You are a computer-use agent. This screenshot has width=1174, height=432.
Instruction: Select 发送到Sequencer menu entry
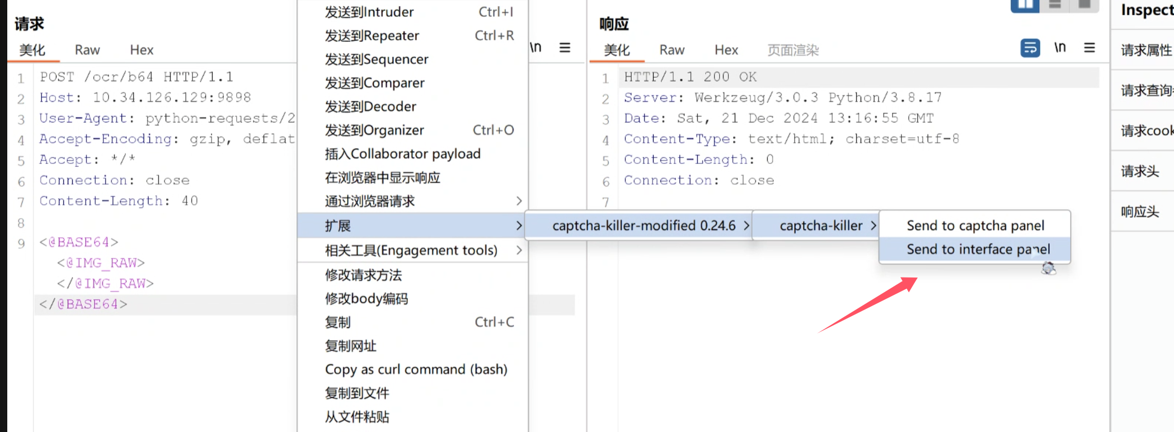tap(413, 59)
